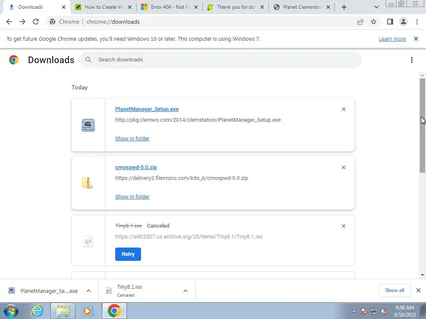Open Windows Media Player from taskbar
The height and width of the screenshot is (319, 426).
88,311
